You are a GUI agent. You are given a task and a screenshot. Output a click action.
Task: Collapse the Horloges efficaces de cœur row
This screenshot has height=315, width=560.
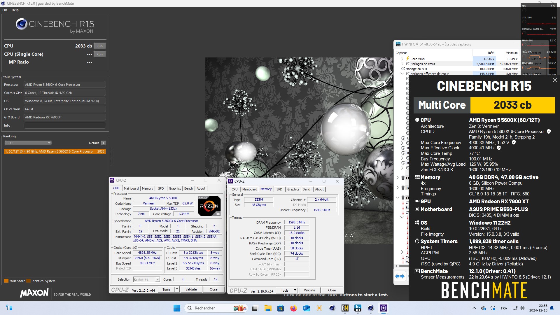pyautogui.click(x=402, y=73)
